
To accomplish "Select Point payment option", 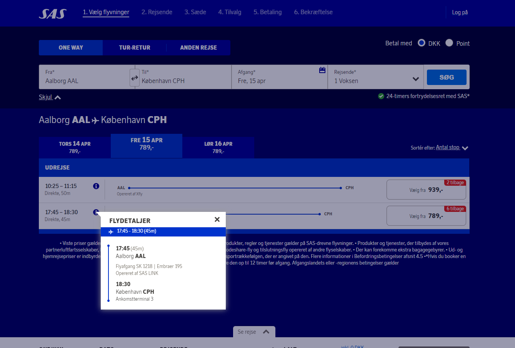I will tap(449, 43).
